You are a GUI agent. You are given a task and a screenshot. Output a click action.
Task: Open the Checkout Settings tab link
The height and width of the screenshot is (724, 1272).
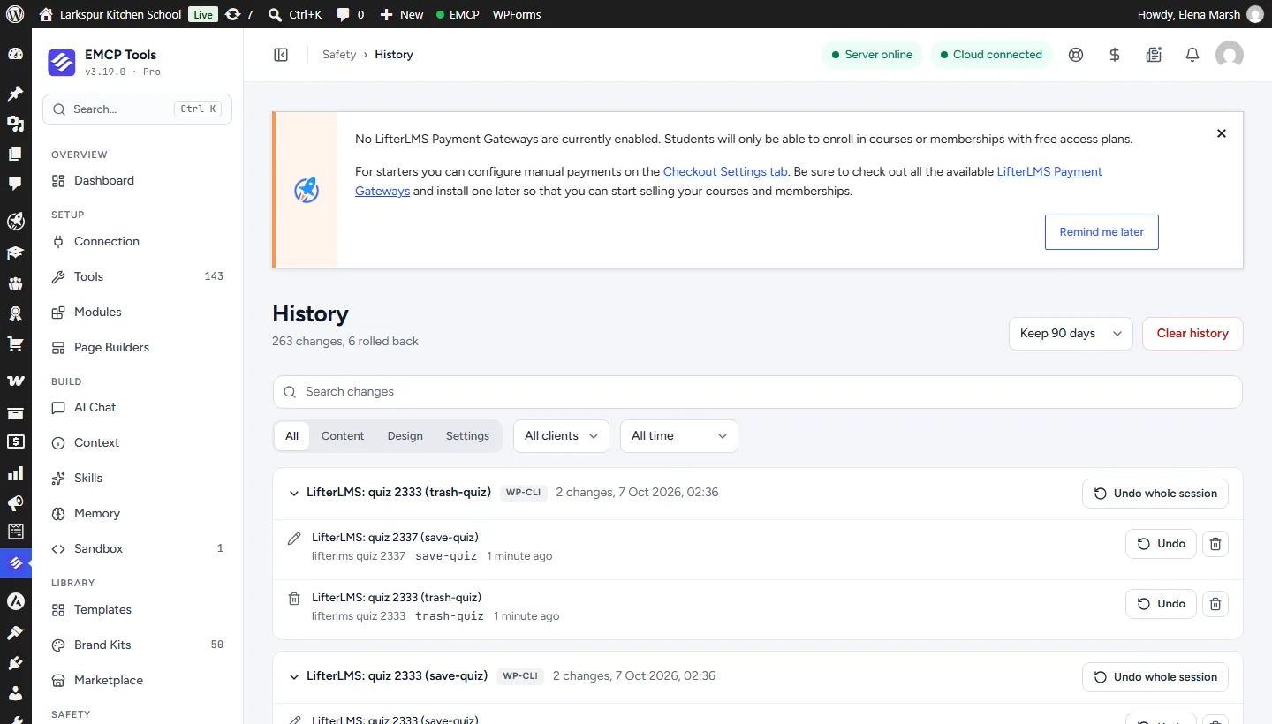pyautogui.click(x=725, y=171)
